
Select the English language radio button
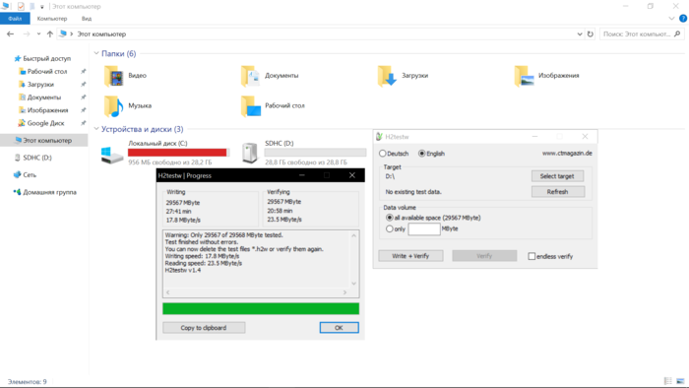point(422,154)
